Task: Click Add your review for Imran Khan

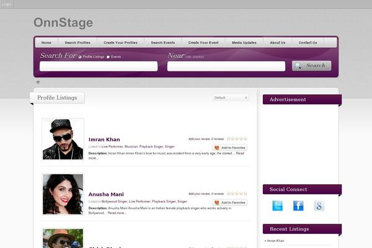Action: [199, 139]
